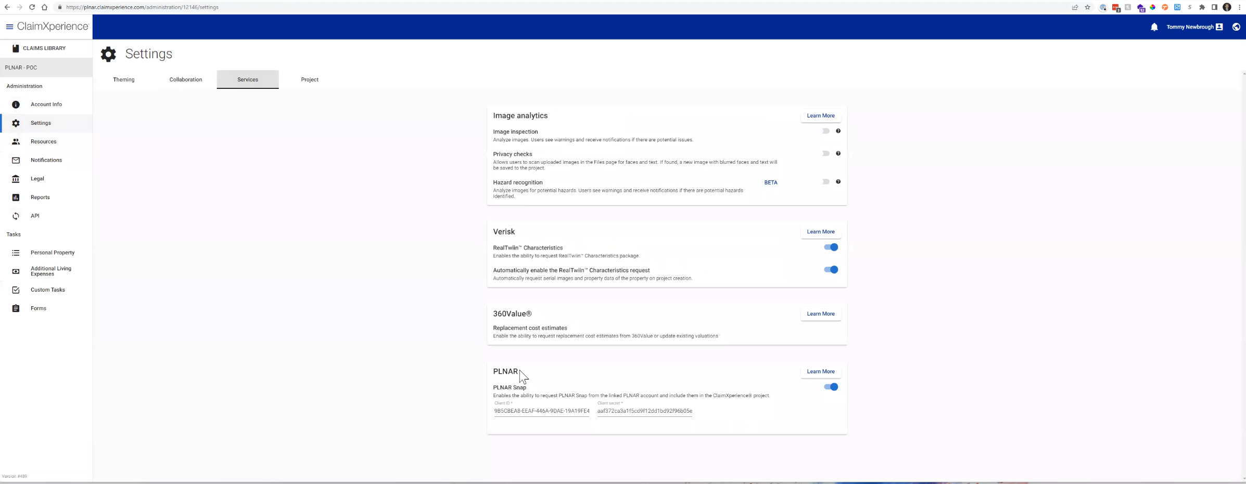1246x484 pixels.
Task: Open Reports in the sidebar
Action: [46, 198]
